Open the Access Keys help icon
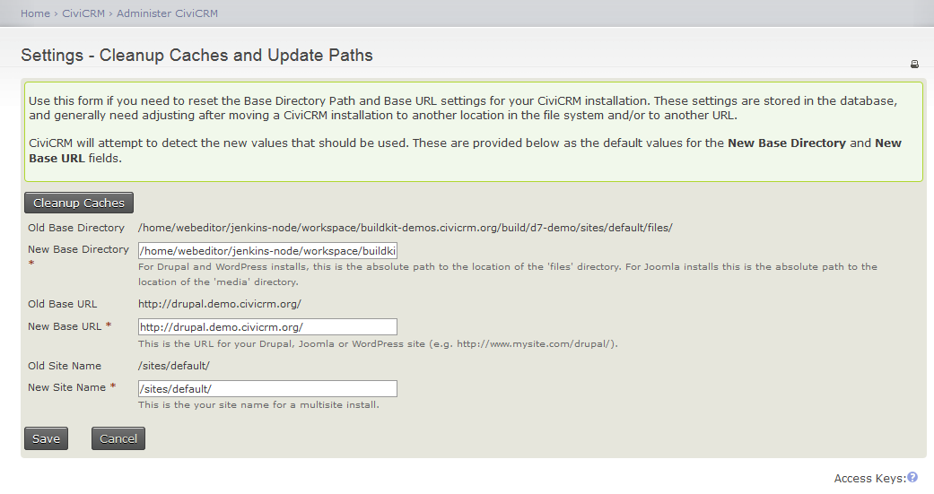The image size is (934, 494). (x=912, y=478)
